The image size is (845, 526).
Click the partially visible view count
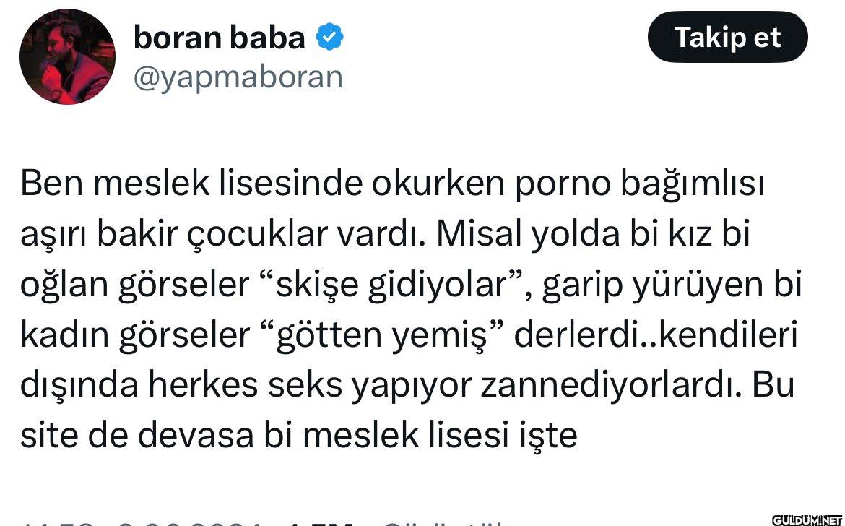pos(318,522)
